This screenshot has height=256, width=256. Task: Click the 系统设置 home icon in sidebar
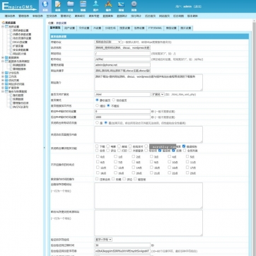[x=4, y=23]
